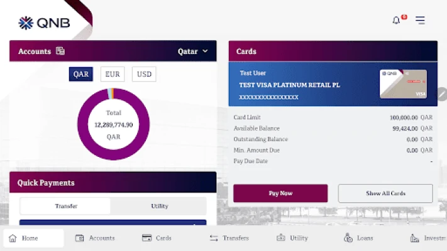Open Cards from bottom navigation bar
The width and height of the screenshot is (447, 251).
[x=157, y=238]
